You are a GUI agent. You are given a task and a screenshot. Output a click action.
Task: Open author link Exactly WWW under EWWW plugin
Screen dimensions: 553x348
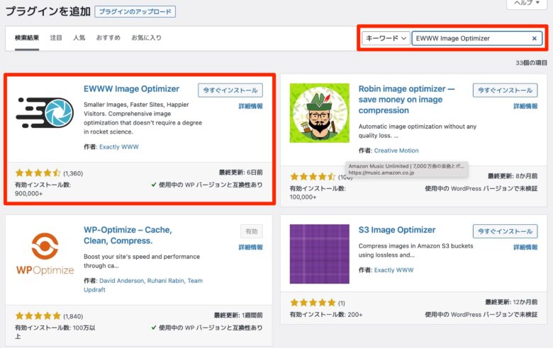pyautogui.click(x=119, y=147)
